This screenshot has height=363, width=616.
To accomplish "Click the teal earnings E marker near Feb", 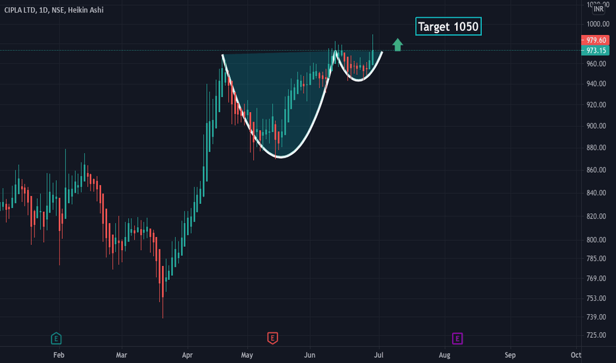I will [56, 339].
